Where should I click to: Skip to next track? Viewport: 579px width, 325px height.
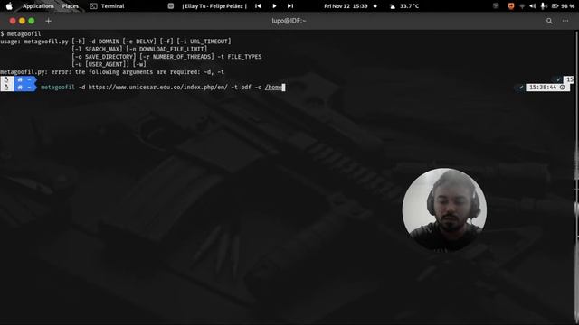click(290, 6)
